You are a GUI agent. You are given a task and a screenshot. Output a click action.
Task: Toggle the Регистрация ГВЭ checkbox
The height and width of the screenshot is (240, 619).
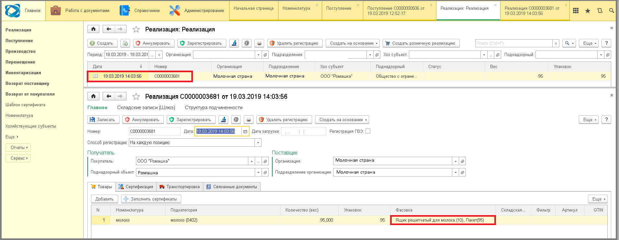[x=368, y=131]
